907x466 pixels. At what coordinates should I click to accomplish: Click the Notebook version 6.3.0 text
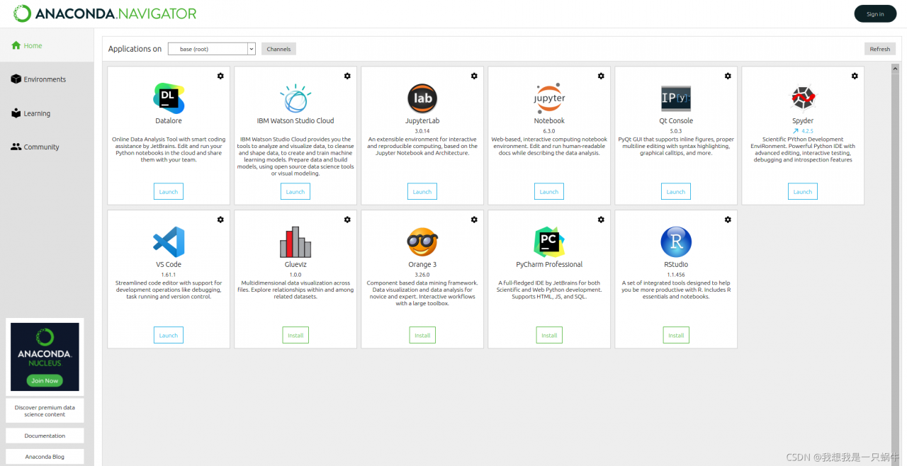(x=549, y=131)
